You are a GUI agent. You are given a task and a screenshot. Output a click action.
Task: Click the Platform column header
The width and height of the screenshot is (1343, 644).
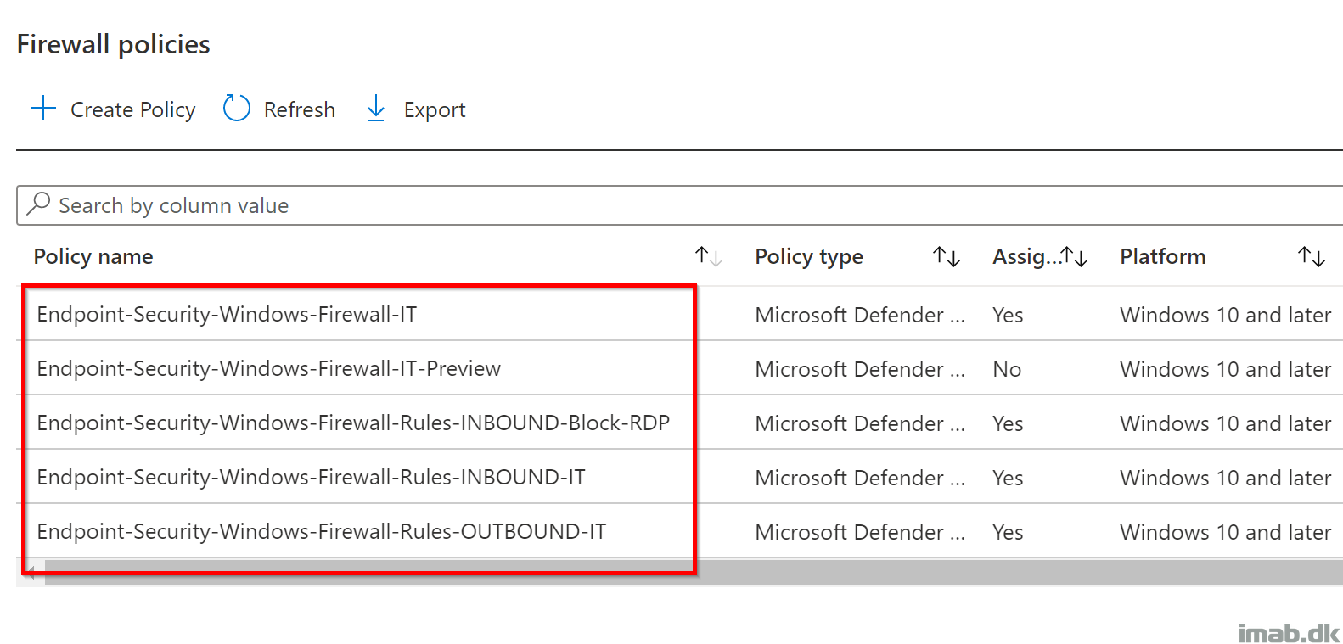[x=1162, y=256]
